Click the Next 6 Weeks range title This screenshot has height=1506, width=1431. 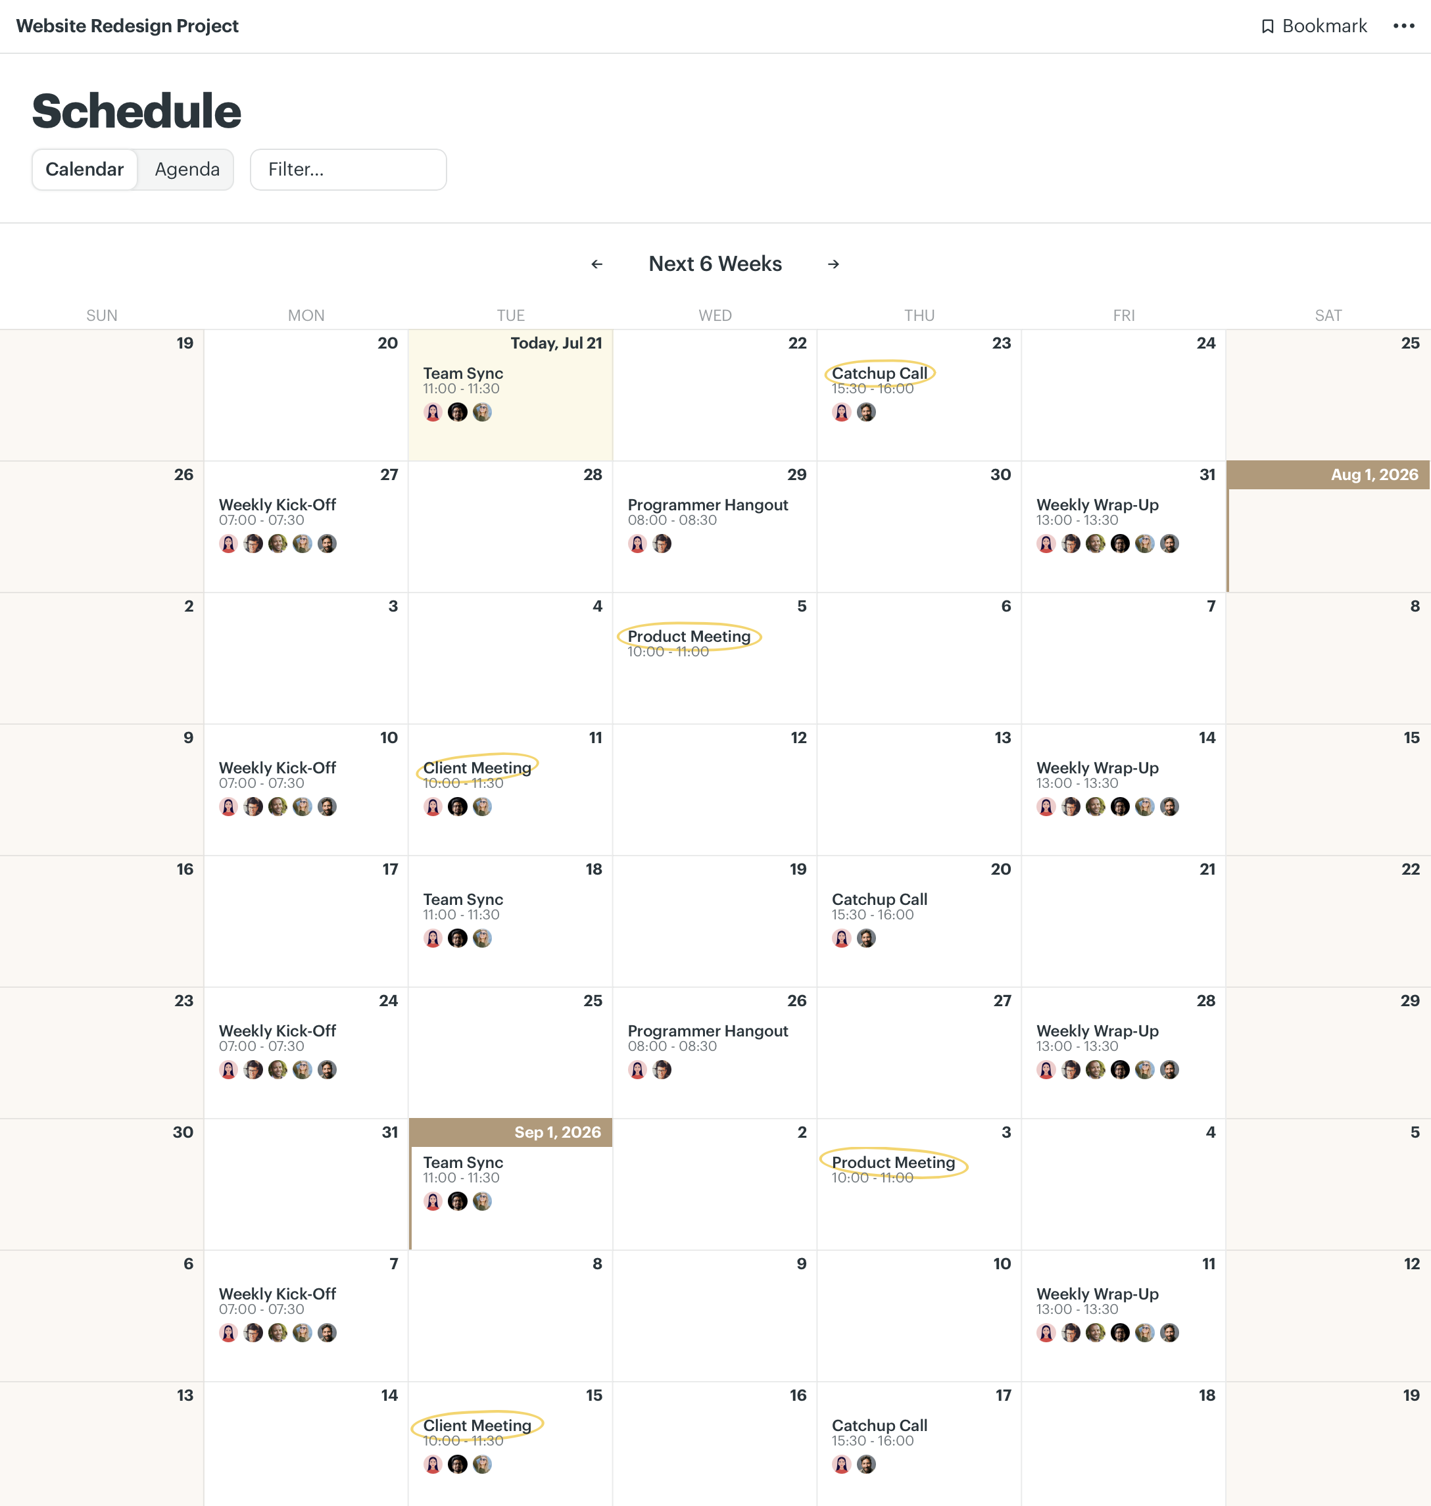tap(715, 264)
